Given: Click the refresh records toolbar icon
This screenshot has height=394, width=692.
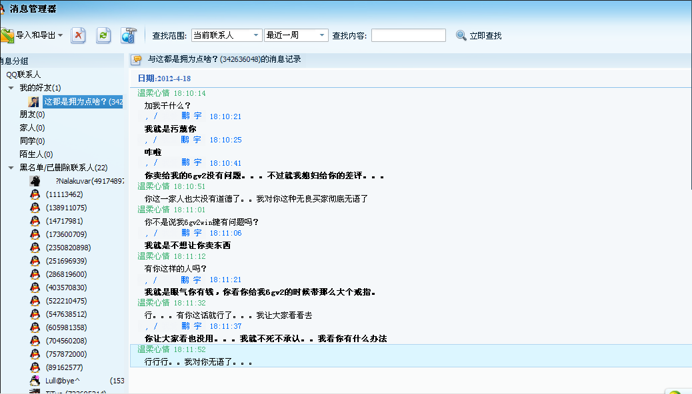Looking at the screenshot, I should 103,35.
